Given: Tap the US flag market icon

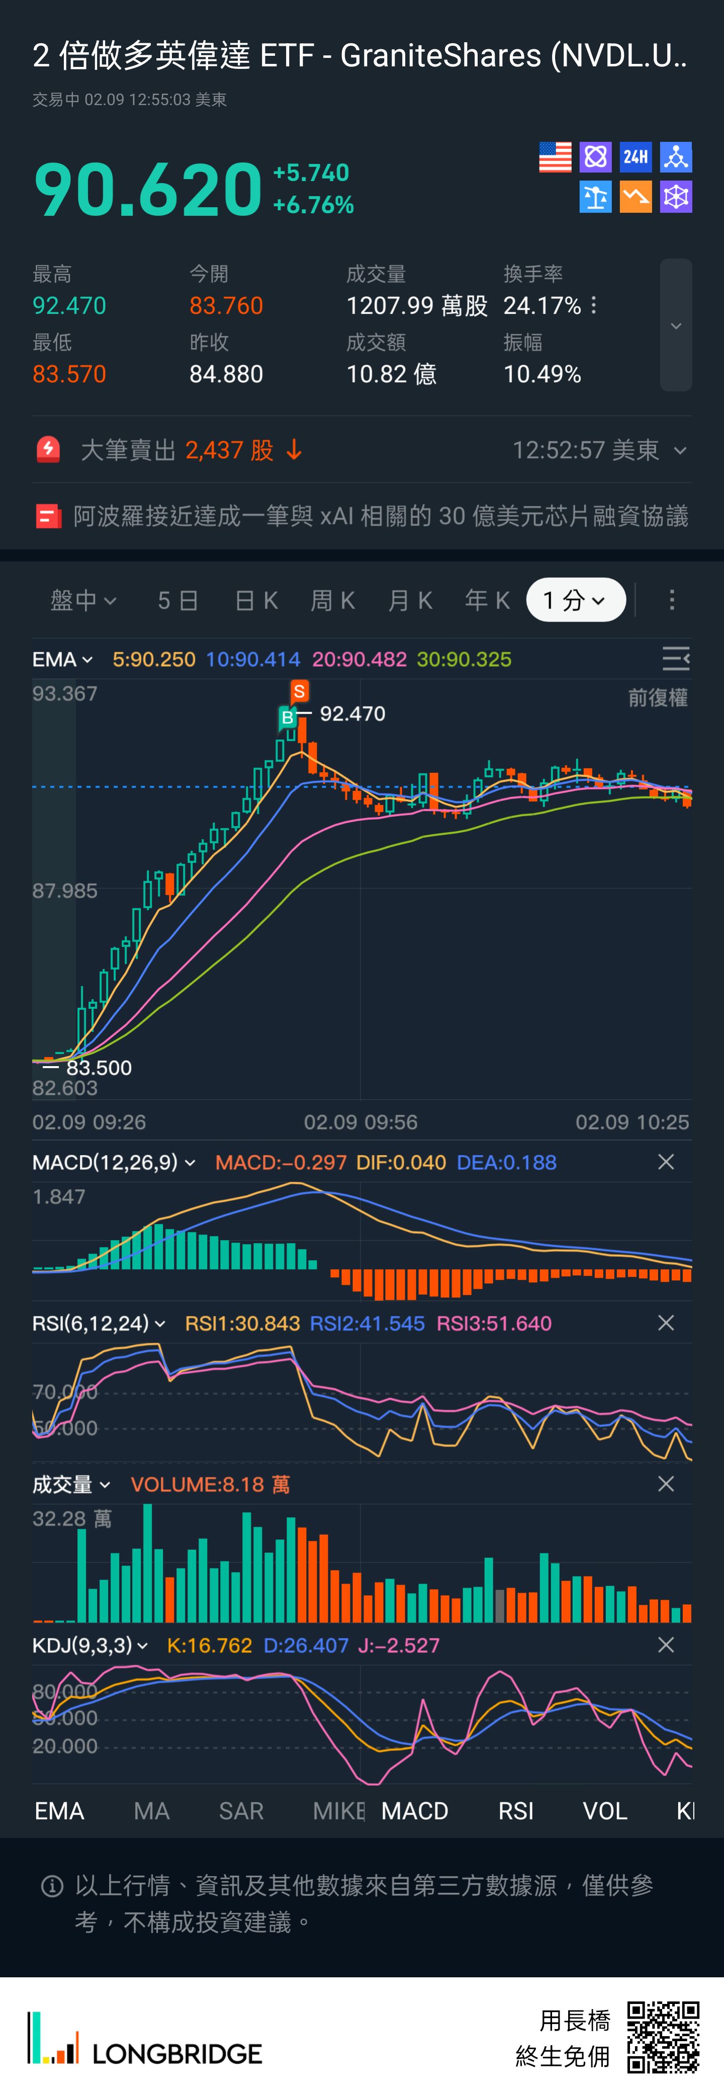Looking at the screenshot, I should pyautogui.click(x=555, y=157).
